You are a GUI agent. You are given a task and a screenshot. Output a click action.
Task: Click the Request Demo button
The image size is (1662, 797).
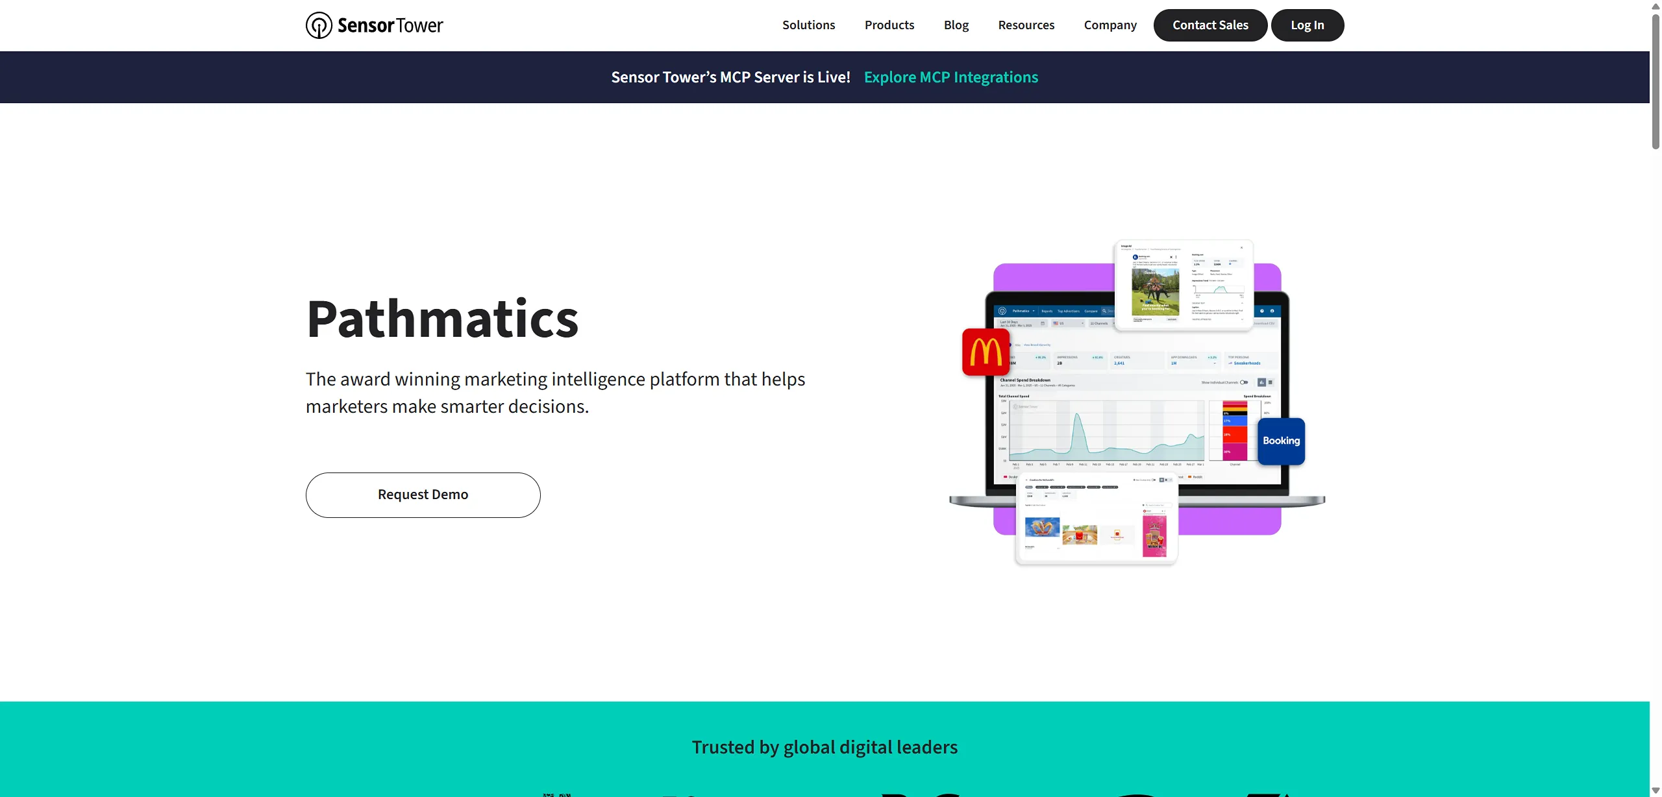[423, 495]
